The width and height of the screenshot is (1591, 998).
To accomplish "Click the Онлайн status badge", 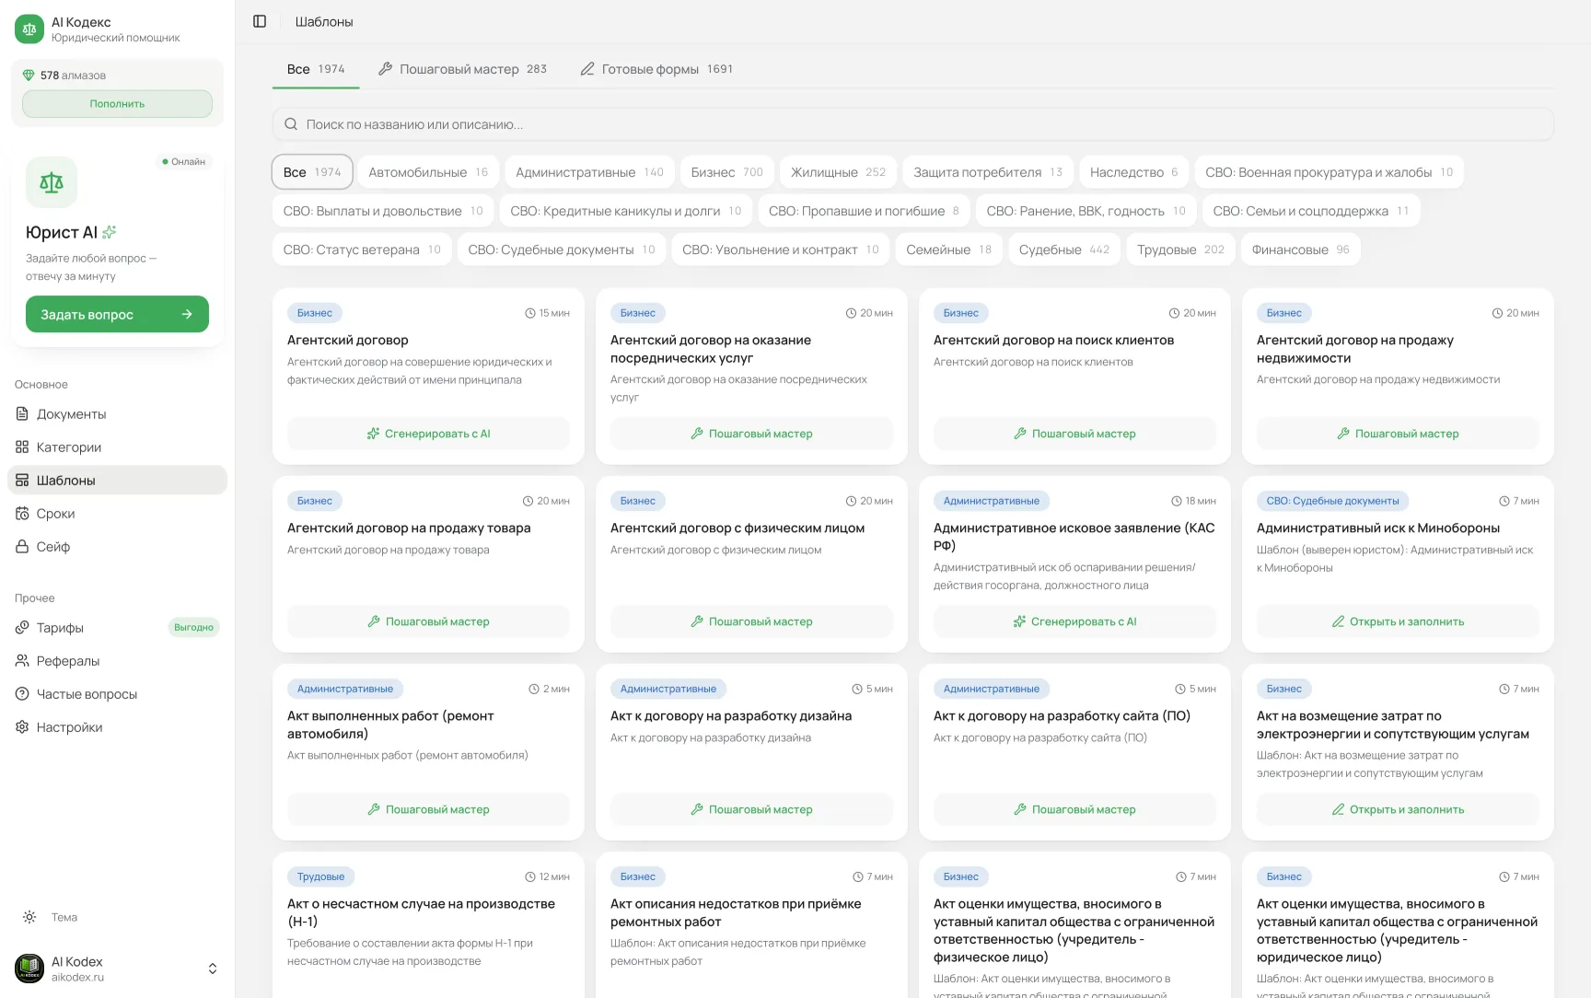I will pos(184,162).
